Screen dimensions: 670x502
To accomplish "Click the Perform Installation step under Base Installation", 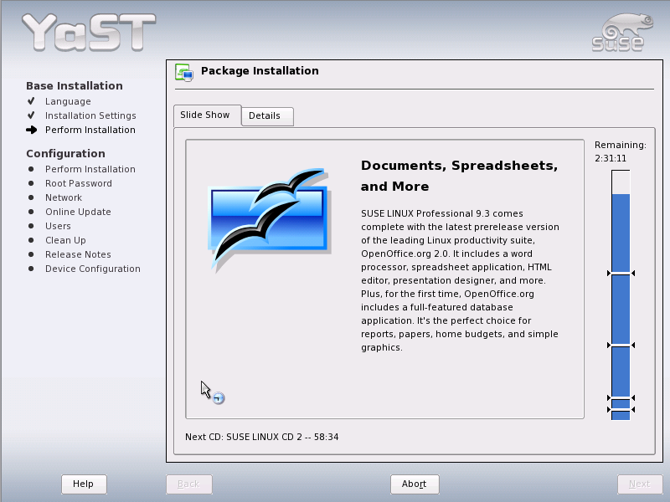I will pyautogui.click(x=90, y=130).
